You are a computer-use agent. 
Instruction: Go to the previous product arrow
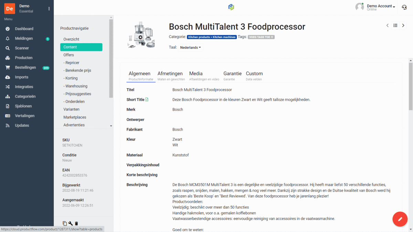388,25
